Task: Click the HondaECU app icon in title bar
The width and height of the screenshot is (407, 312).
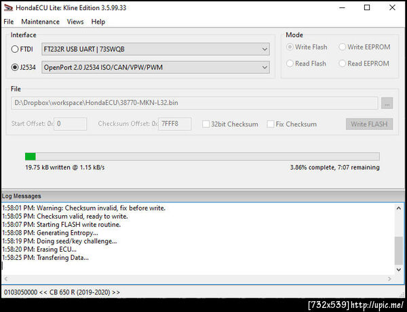Action: [x=8, y=7]
